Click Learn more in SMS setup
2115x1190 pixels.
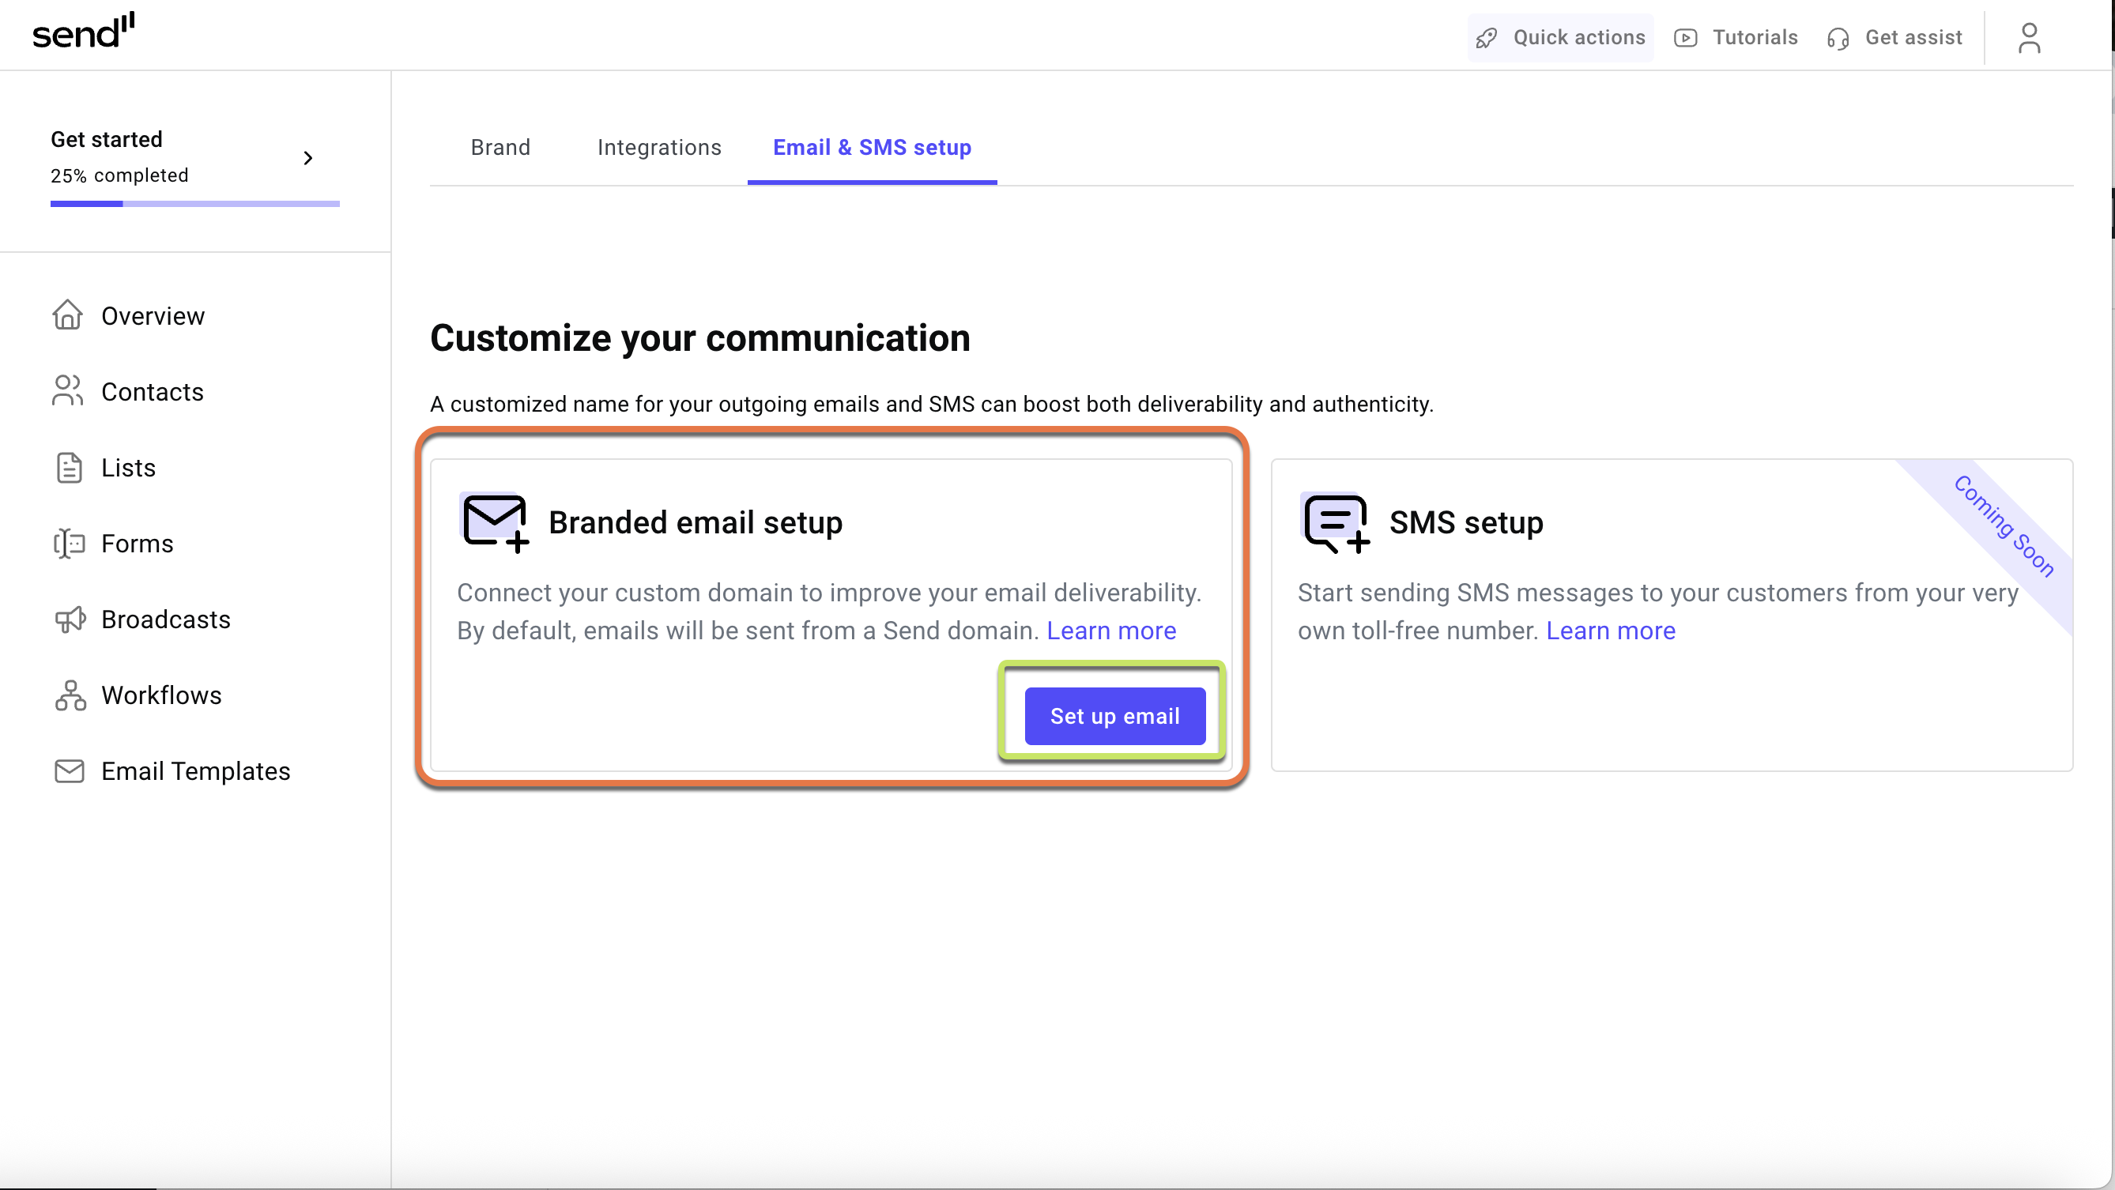(x=1610, y=631)
